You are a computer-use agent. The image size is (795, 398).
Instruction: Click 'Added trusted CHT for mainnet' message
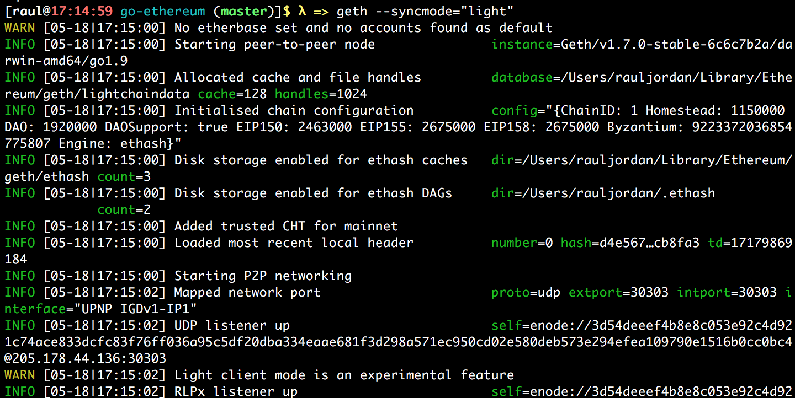[x=286, y=226]
